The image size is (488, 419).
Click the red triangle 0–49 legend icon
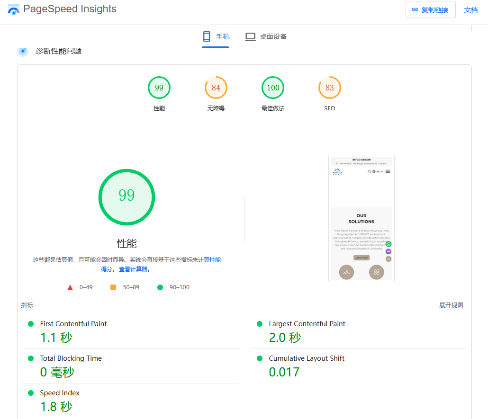point(70,287)
